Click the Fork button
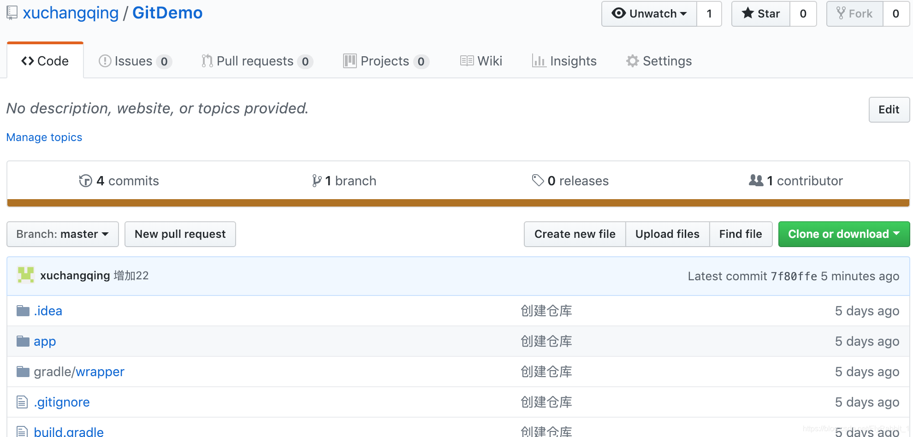The image size is (913, 437). 855,14
